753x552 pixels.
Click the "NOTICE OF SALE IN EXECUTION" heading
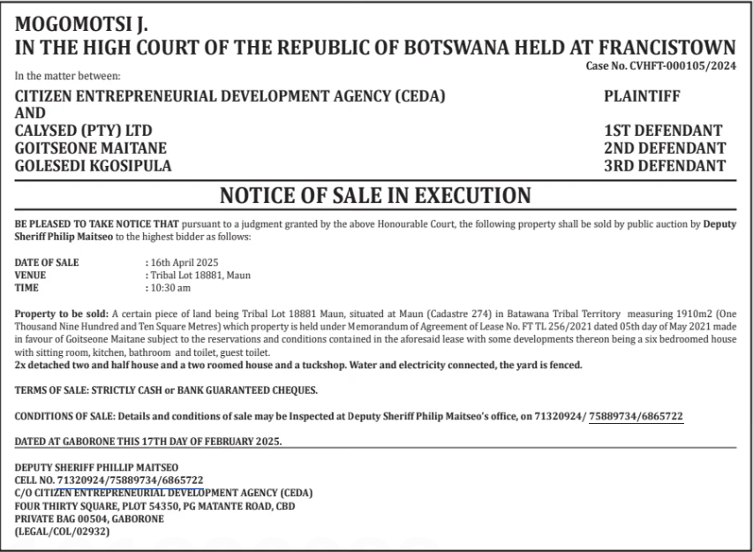(375, 194)
